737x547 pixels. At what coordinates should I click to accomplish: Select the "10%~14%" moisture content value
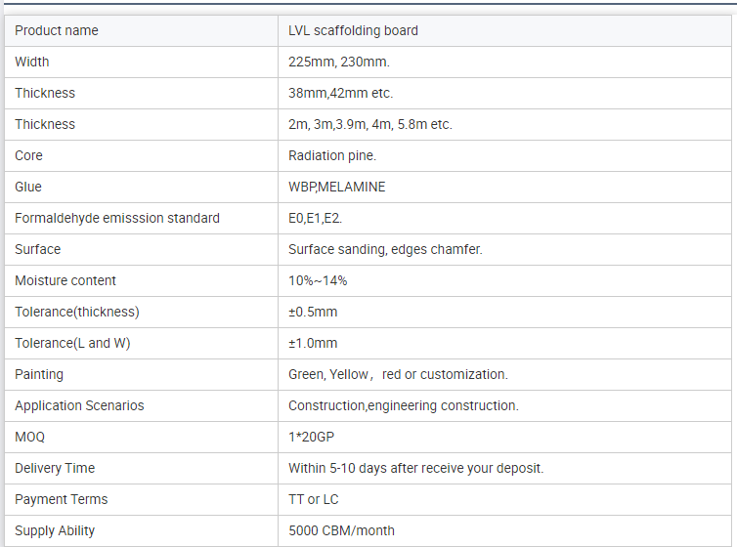(x=318, y=280)
